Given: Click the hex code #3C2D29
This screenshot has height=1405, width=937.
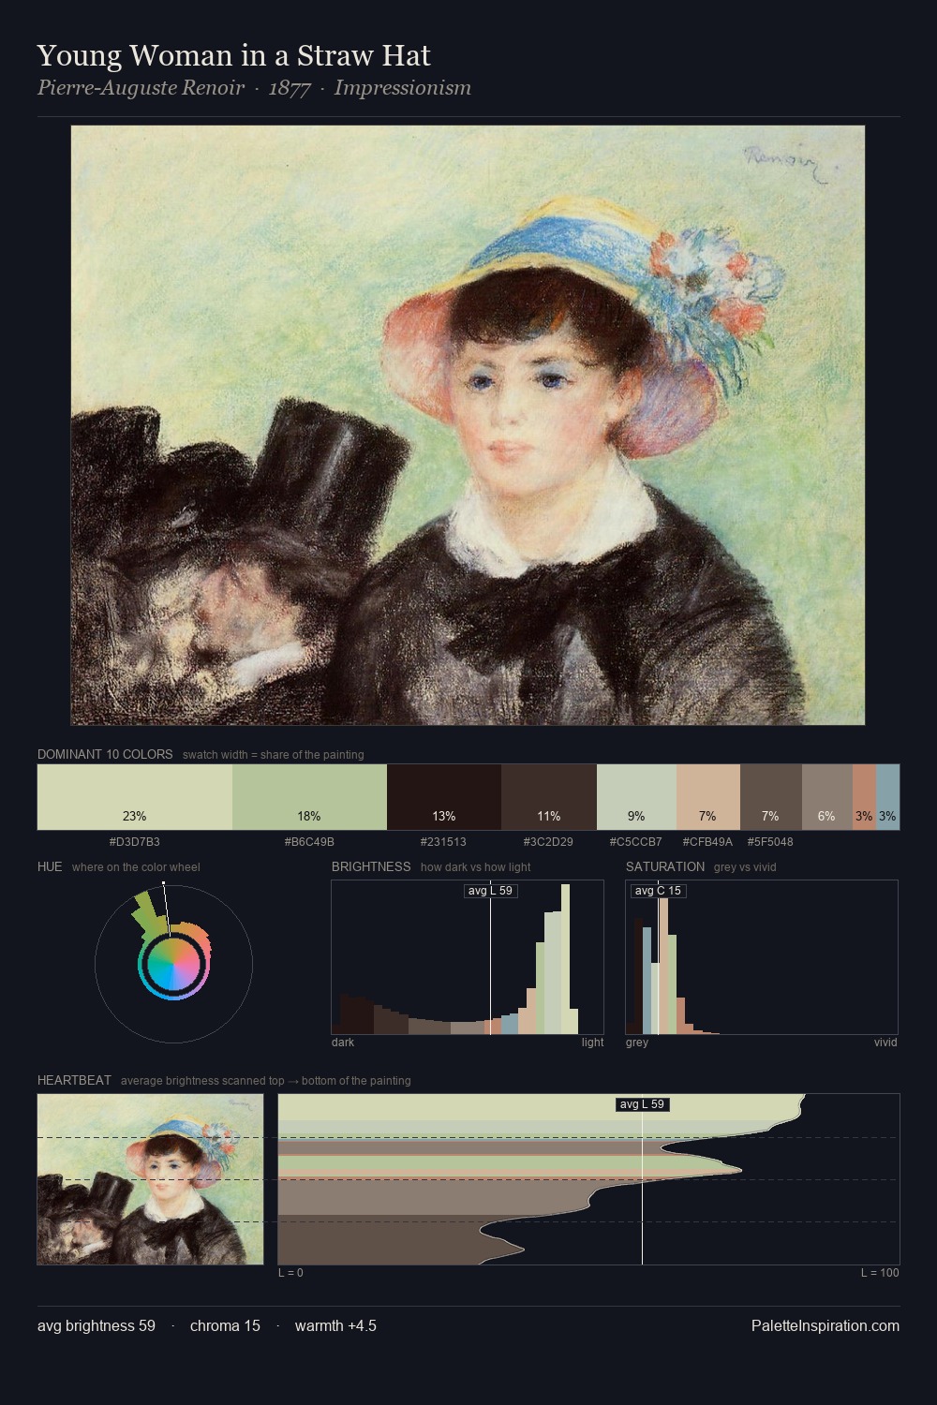Looking at the screenshot, I should pyautogui.click(x=548, y=842).
